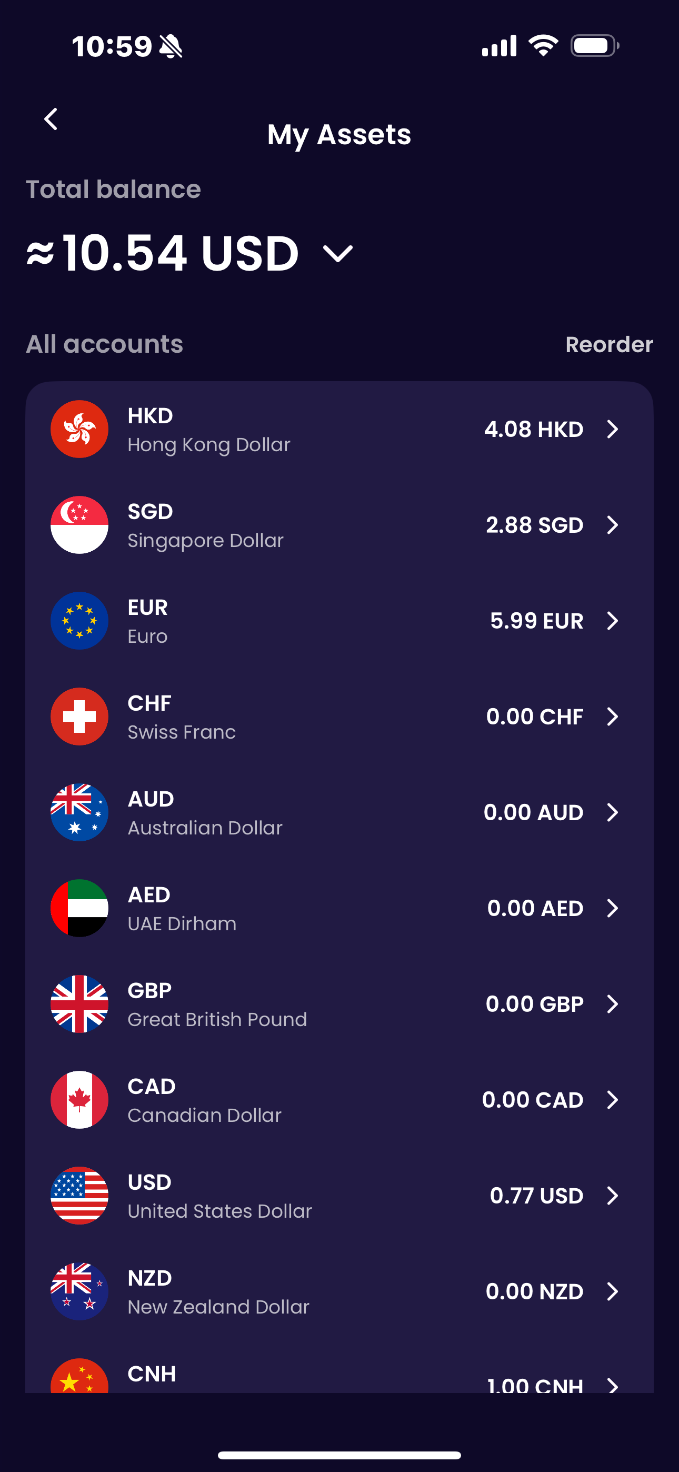Tap the Canadian flag icon

[79, 1099]
